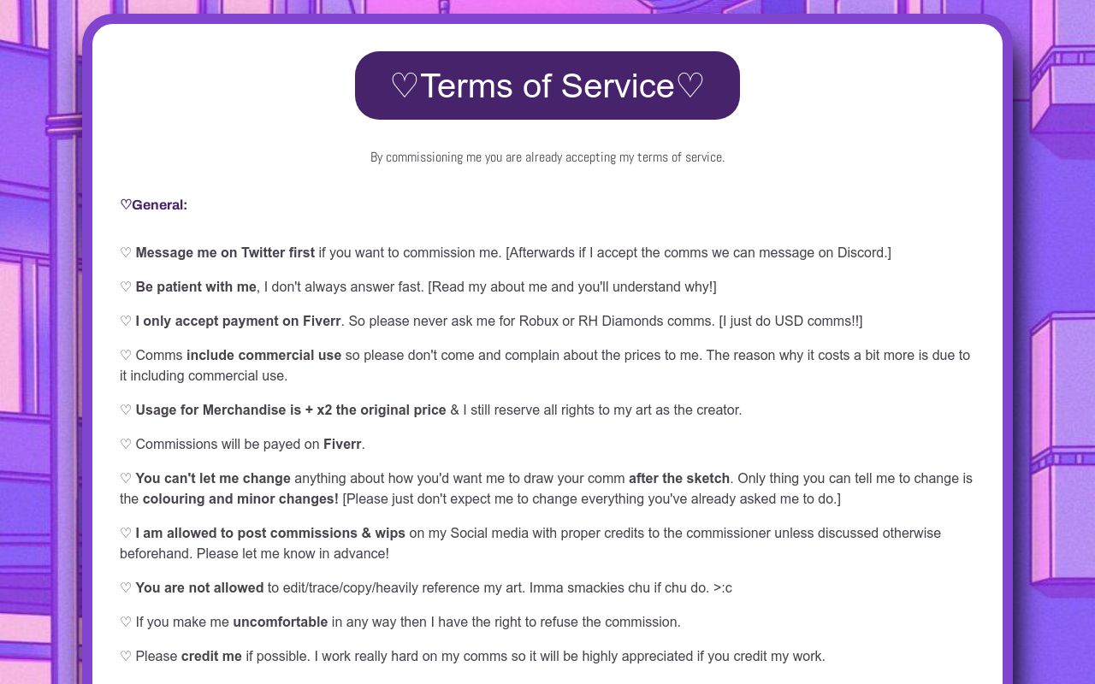Click the heart bullet before "Usage for Merchandise"
Image resolution: width=1095 pixels, height=684 pixels.
[126, 410]
